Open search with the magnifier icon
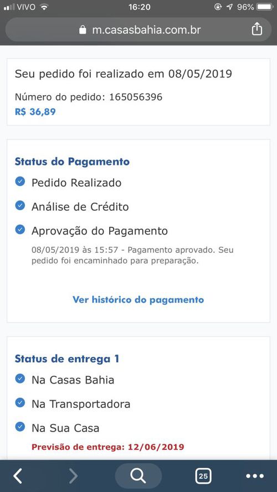The width and height of the screenshot is (277, 492). coord(138,476)
